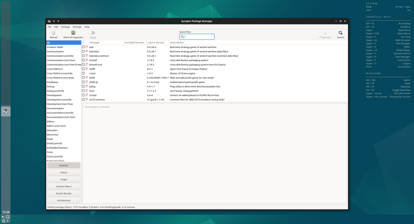The height and width of the screenshot is (224, 414).
Task: Click the Synaptic icon in the side panel
Action: click(6, 111)
